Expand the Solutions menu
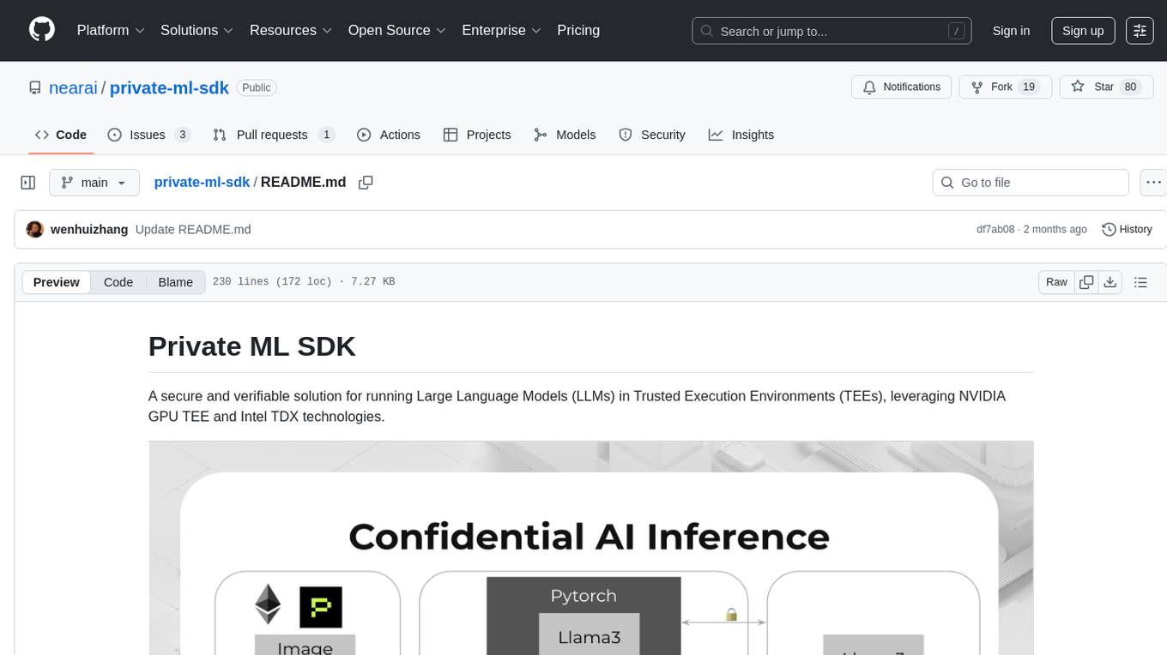Image resolution: width=1167 pixels, height=655 pixels. (x=197, y=30)
